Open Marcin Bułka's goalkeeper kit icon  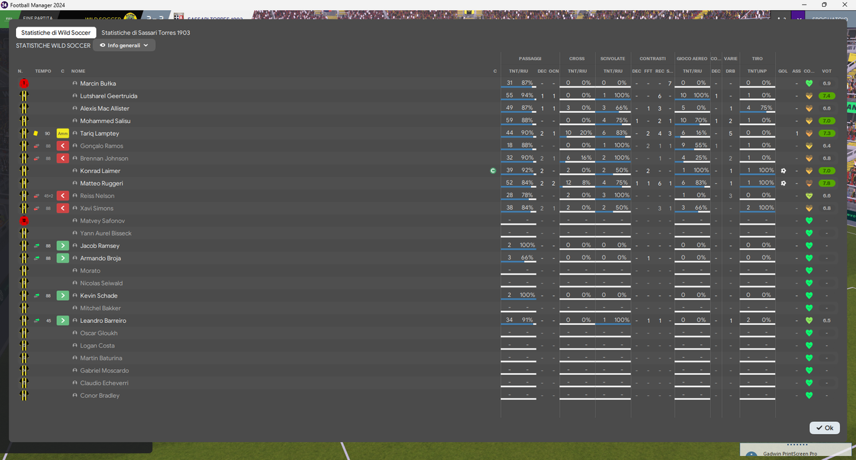pyautogui.click(x=24, y=84)
